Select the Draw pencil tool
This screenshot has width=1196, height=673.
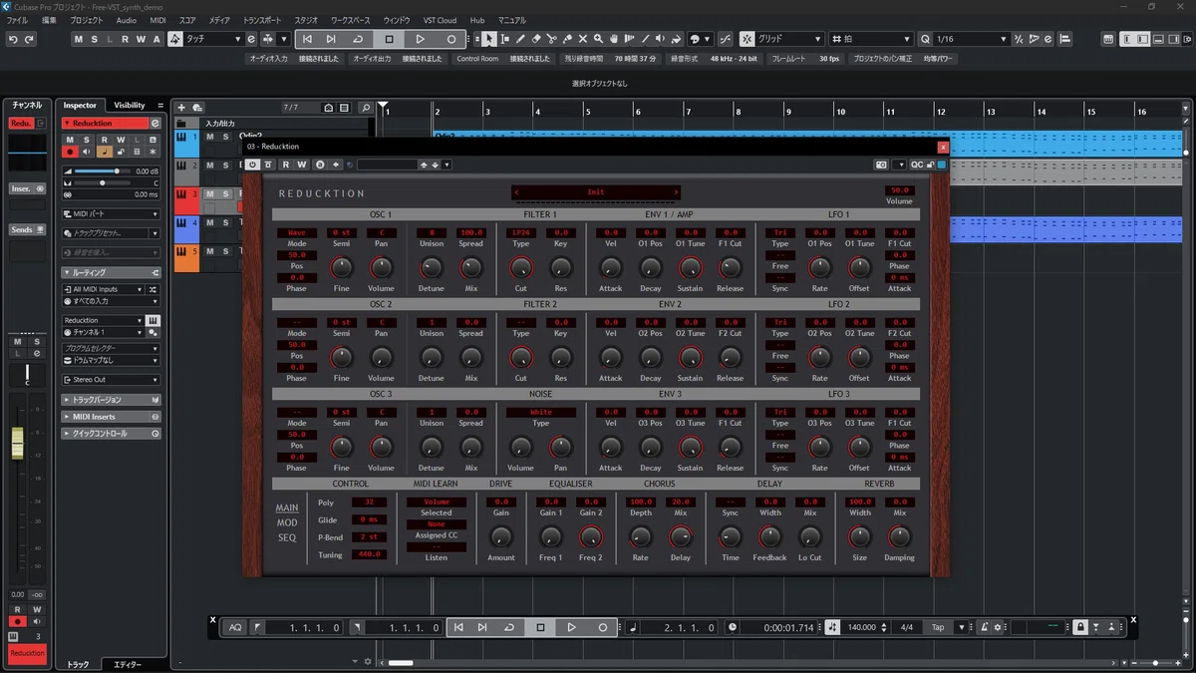520,39
